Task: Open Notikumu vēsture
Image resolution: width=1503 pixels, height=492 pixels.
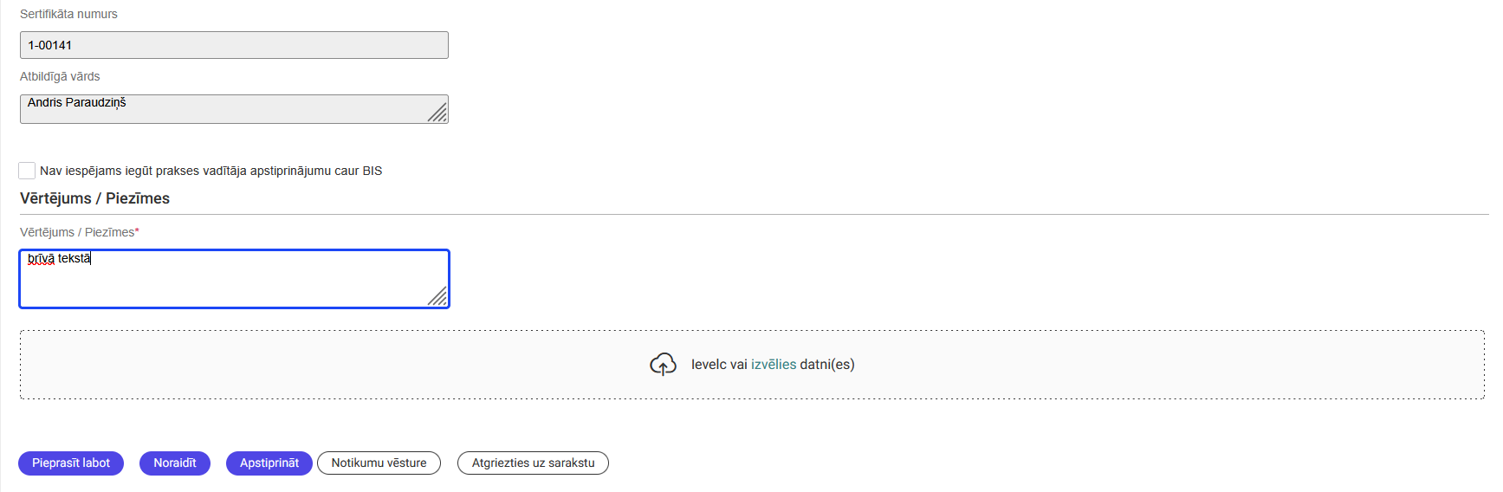Action: (379, 463)
